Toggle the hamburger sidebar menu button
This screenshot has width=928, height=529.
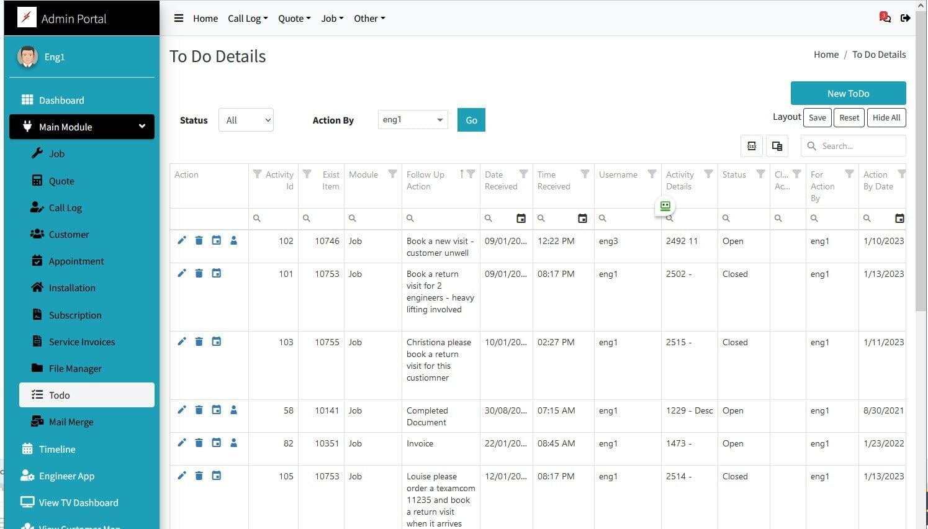pyautogui.click(x=179, y=18)
